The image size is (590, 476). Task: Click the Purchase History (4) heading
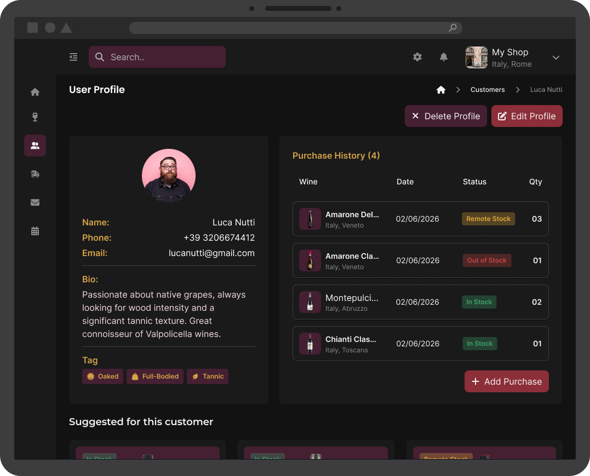tap(336, 155)
